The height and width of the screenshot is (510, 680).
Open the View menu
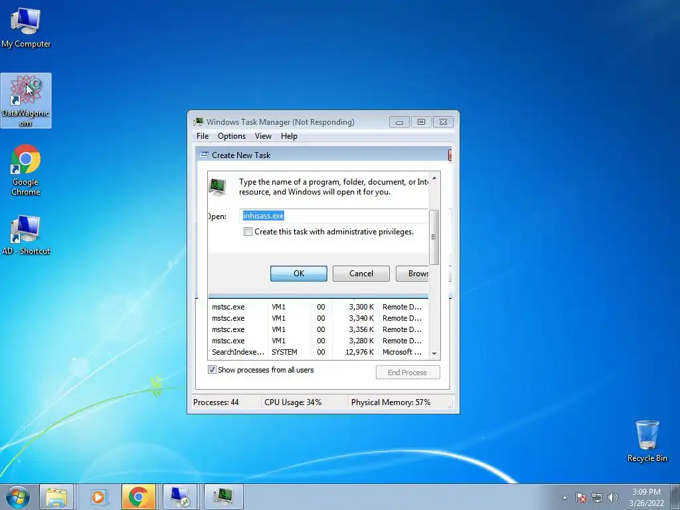point(263,136)
